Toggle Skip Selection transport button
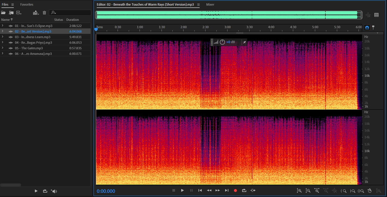The image size is (387, 197). click(253, 190)
